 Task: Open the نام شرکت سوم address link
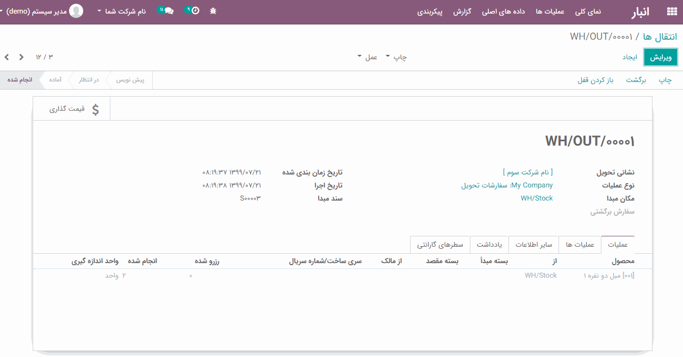point(527,172)
